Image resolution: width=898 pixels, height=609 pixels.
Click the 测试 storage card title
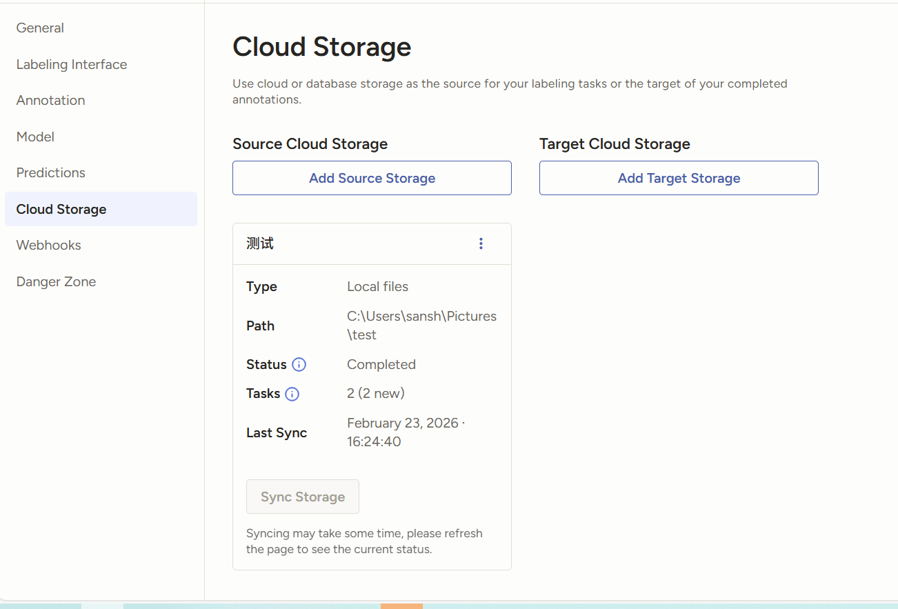coord(260,243)
